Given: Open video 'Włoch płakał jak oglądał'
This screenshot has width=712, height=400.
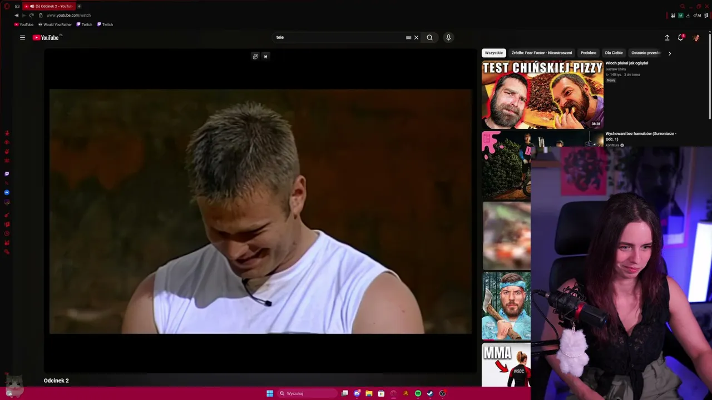Looking at the screenshot, I should pyautogui.click(x=627, y=63).
